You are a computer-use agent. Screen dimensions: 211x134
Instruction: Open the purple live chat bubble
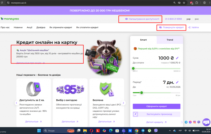point(206,122)
